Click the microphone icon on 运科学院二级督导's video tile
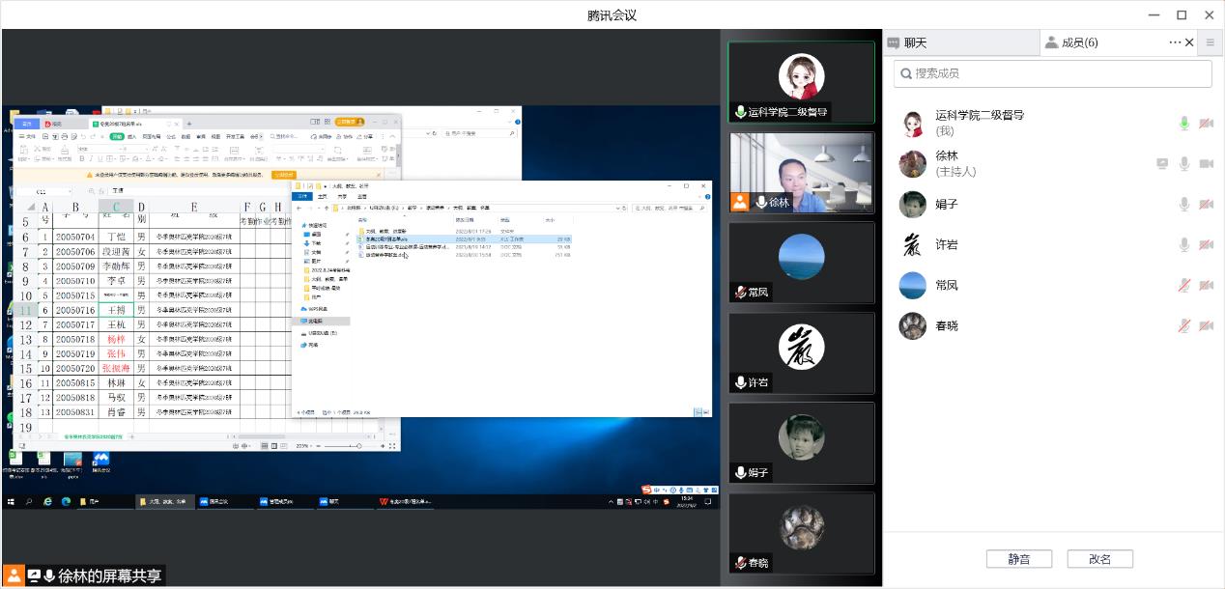This screenshot has height=589, width=1225. (x=740, y=112)
